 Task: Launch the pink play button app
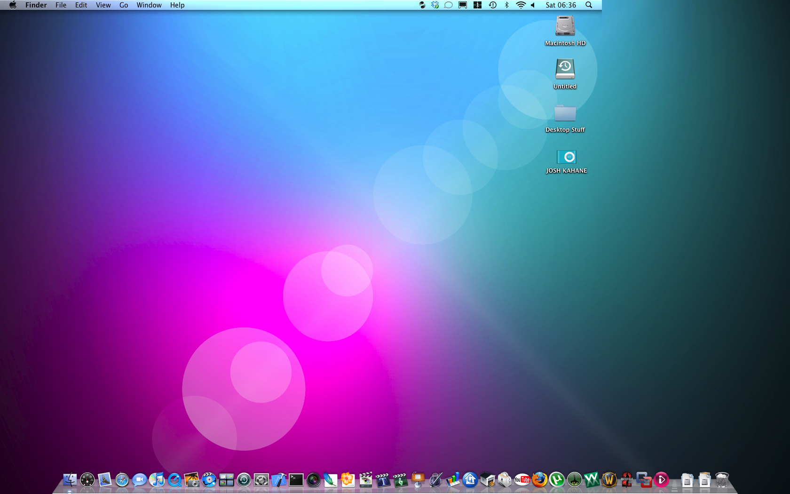point(661,480)
